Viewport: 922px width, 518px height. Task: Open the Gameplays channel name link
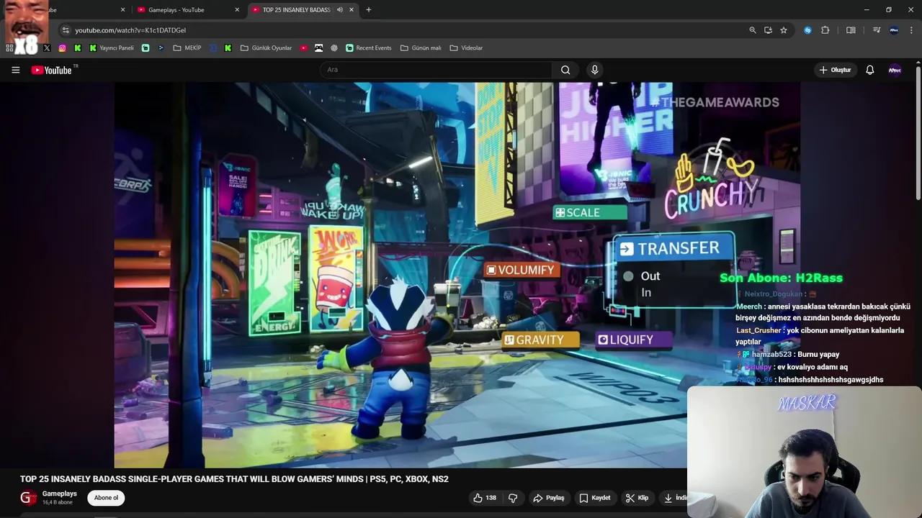[59, 494]
